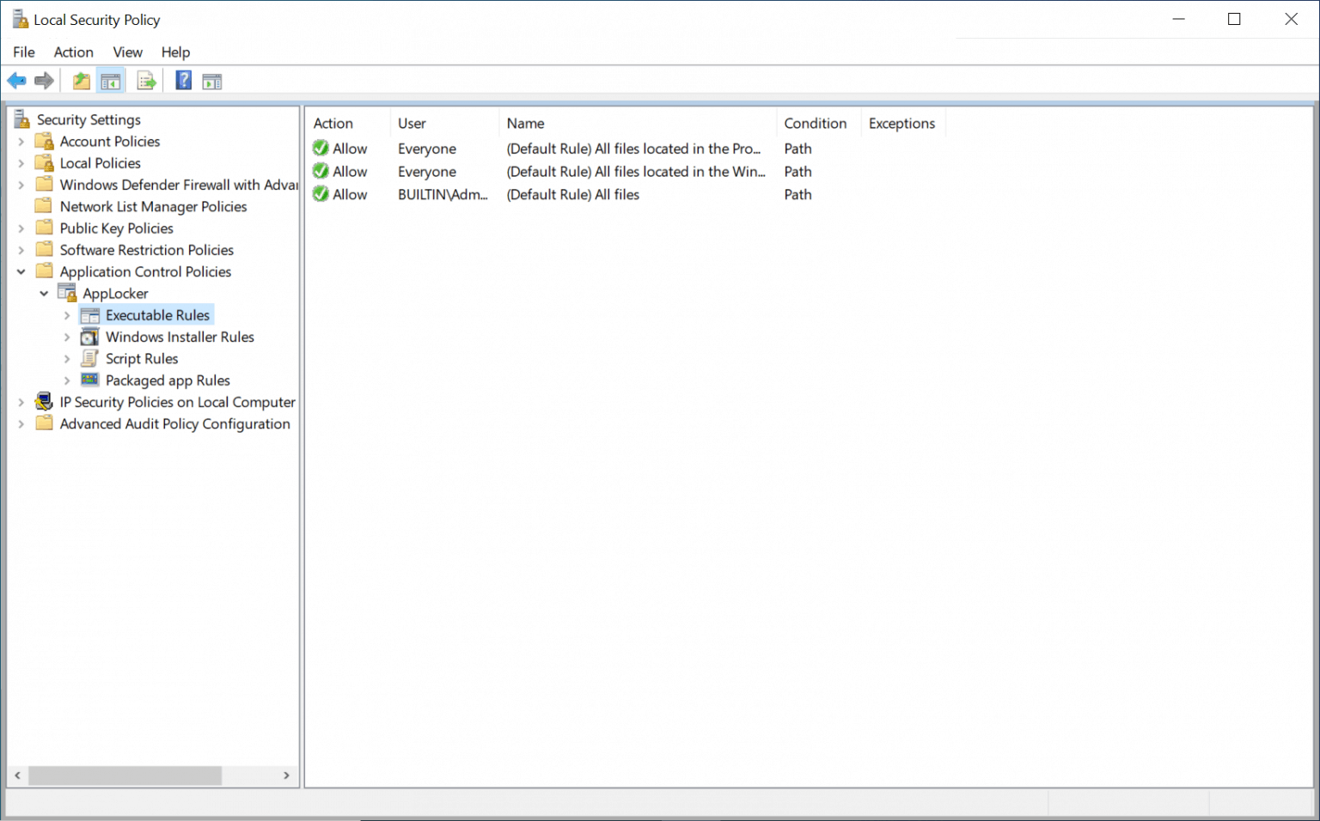Click the tree pane horizontal scrollbar thumb
1320x821 pixels.
coord(125,775)
